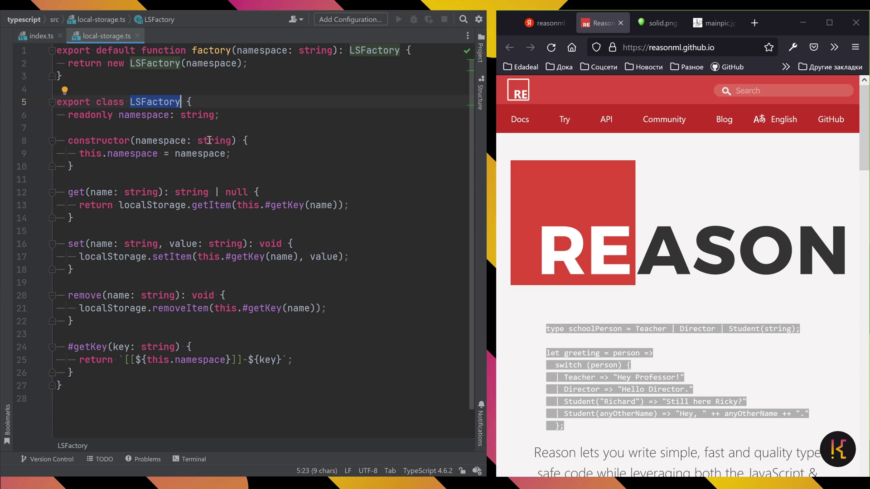Image resolution: width=870 pixels, height=489 pixels.
Task: Collapse the #getKey method fold on line 24
Action: coord(52,347)
